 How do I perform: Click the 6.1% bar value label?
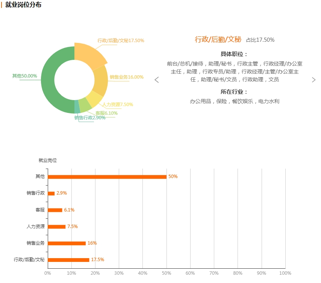pyautogui.click(x=69, y=210)
